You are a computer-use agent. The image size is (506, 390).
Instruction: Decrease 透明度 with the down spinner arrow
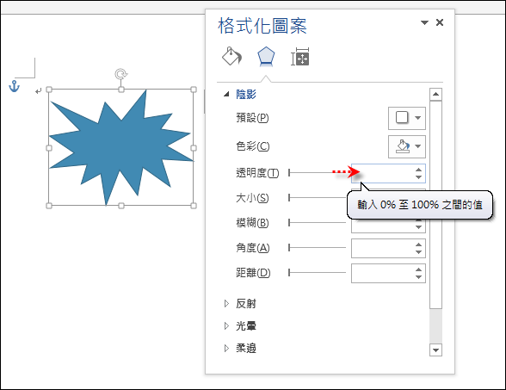(418, 177)
